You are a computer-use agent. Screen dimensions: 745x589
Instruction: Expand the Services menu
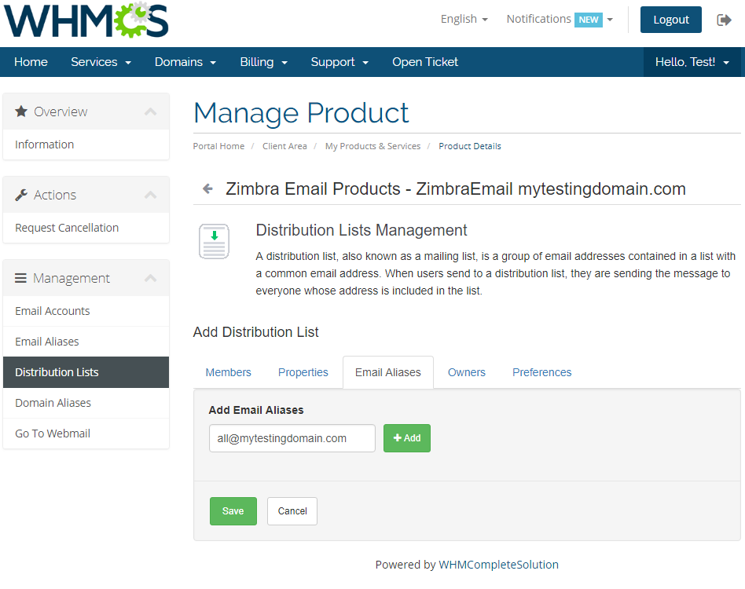coord(101,62)
